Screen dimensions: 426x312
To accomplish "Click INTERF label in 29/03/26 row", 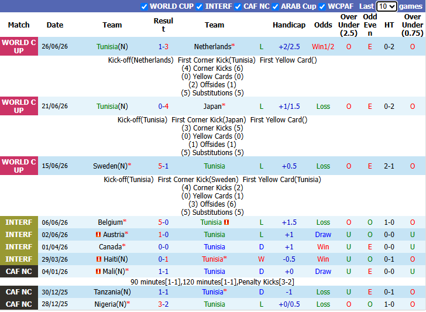I will (x=19, y=259).
